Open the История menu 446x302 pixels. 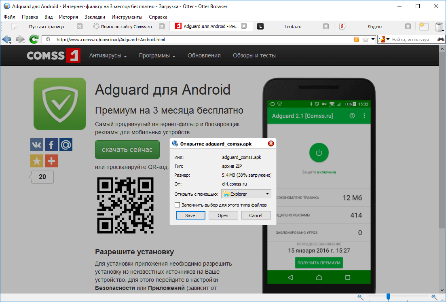[69, 17]
